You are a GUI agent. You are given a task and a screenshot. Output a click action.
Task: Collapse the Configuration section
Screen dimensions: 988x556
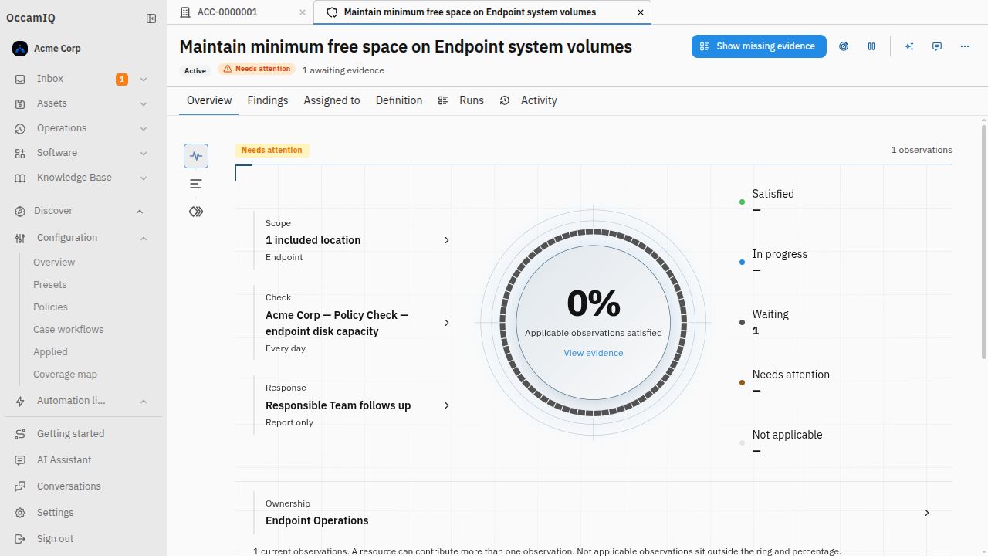(x=144, y=239)
